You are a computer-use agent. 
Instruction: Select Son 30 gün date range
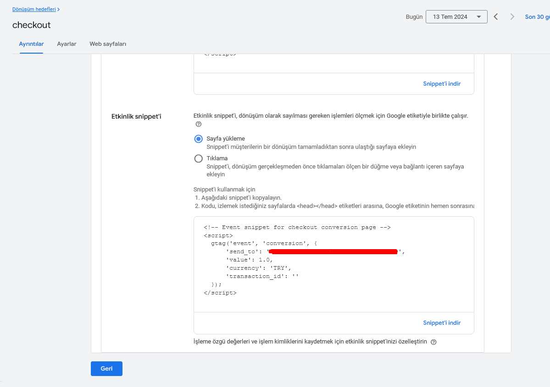[537, 17]
